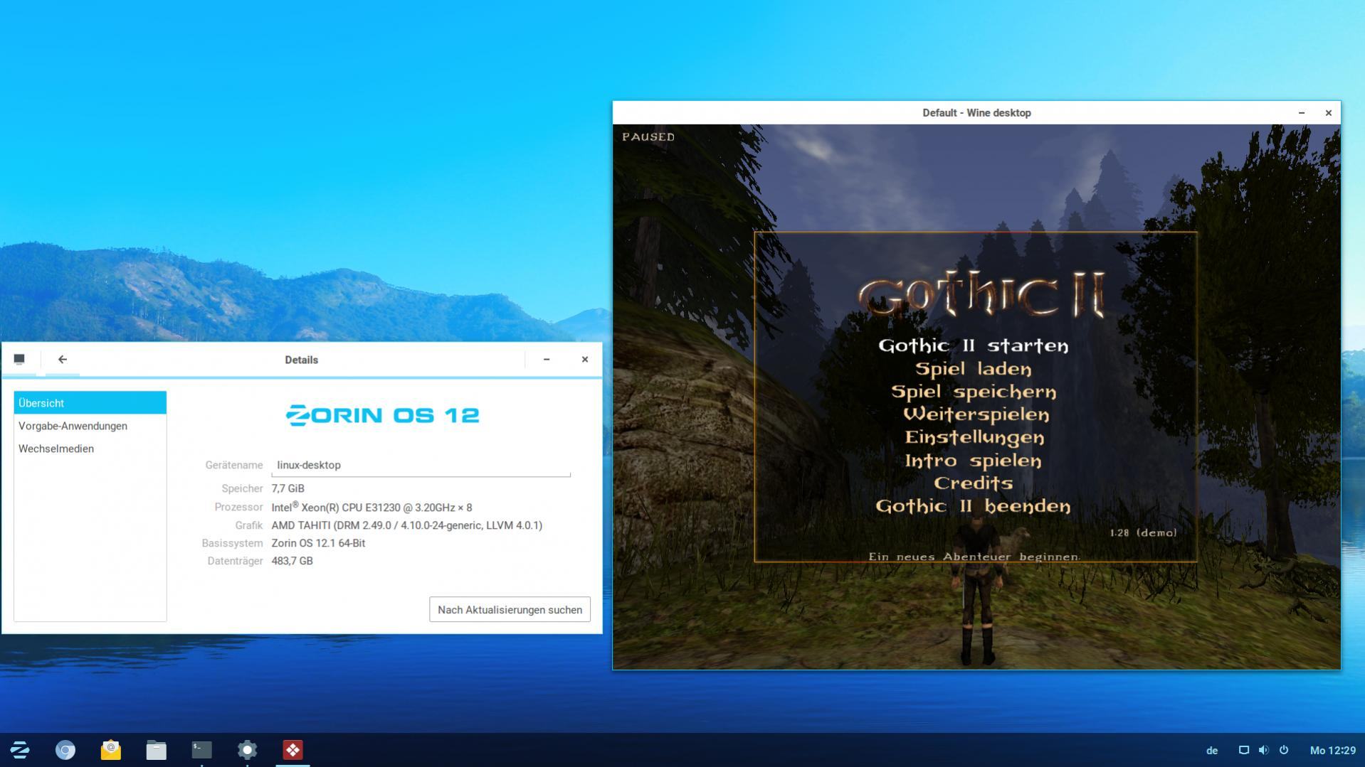Click the Prozessor value with Xeon E31230

tap(371, 507)
